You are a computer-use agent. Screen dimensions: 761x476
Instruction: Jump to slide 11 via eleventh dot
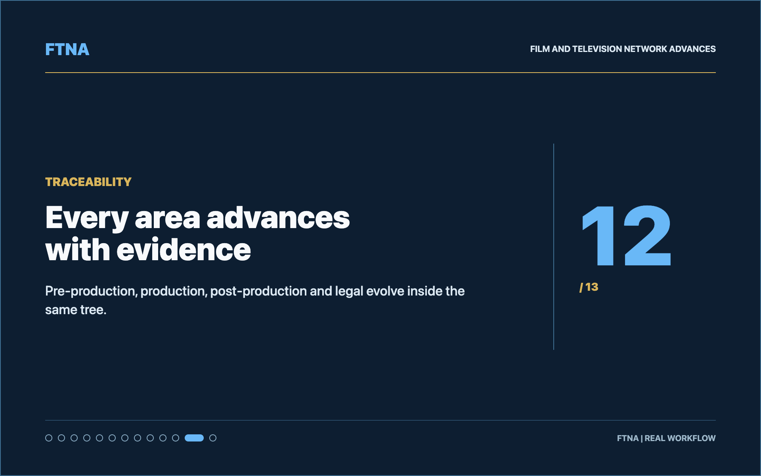click(176, 438)
